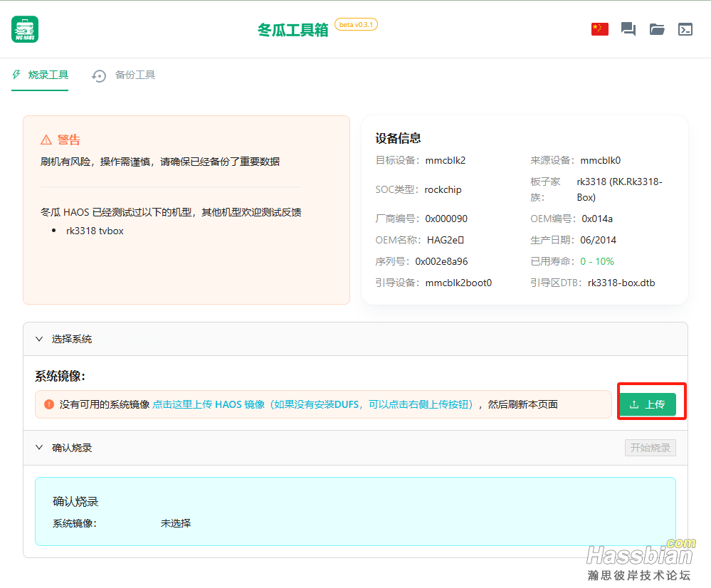Click the green 上传 upload button
Viewport: 711px width, 588px height.
tap(648, 404)
